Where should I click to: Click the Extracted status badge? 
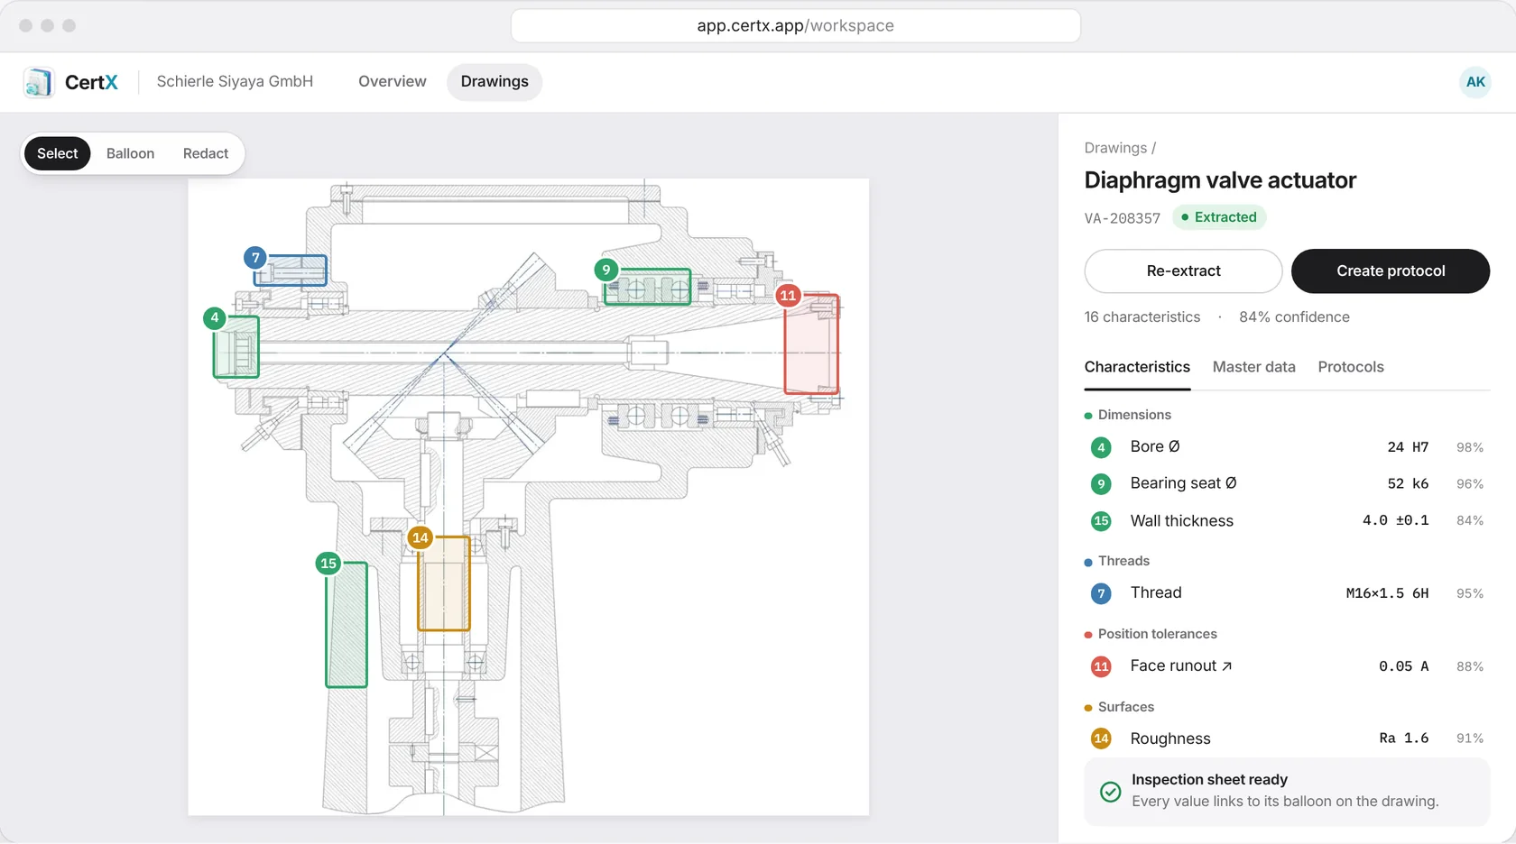[1219, 217]
